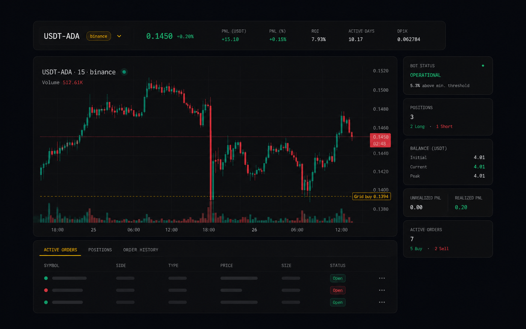Image resolution: width=526 pixels, height=329 pixels.
Task: Click the green dot on first order row
Action: [46, 278]
